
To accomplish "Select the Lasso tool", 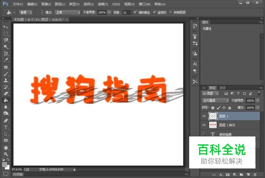I will pos(6,40).
